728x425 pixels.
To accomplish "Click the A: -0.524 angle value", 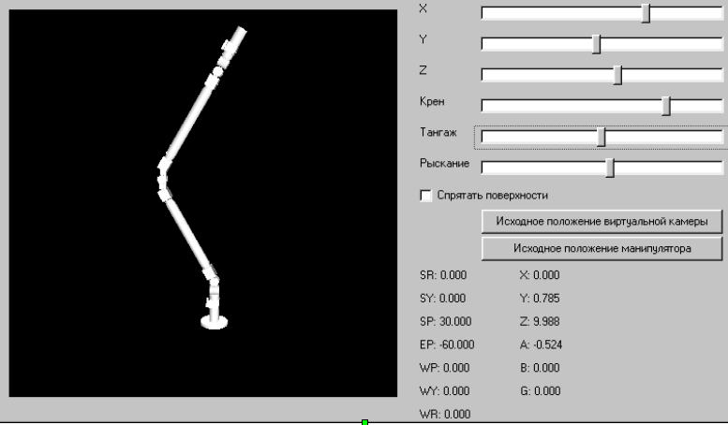I will [541, 344].
